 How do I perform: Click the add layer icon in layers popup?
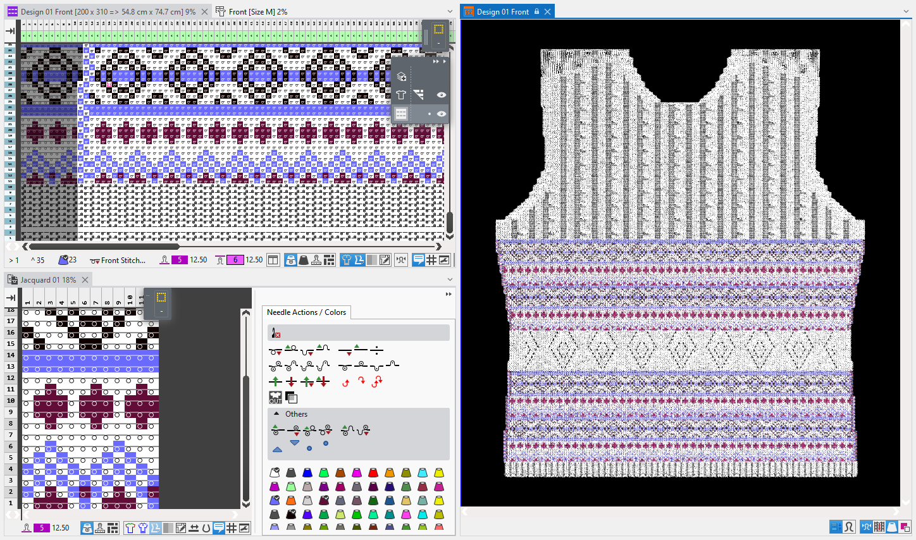tap(401, 77)
